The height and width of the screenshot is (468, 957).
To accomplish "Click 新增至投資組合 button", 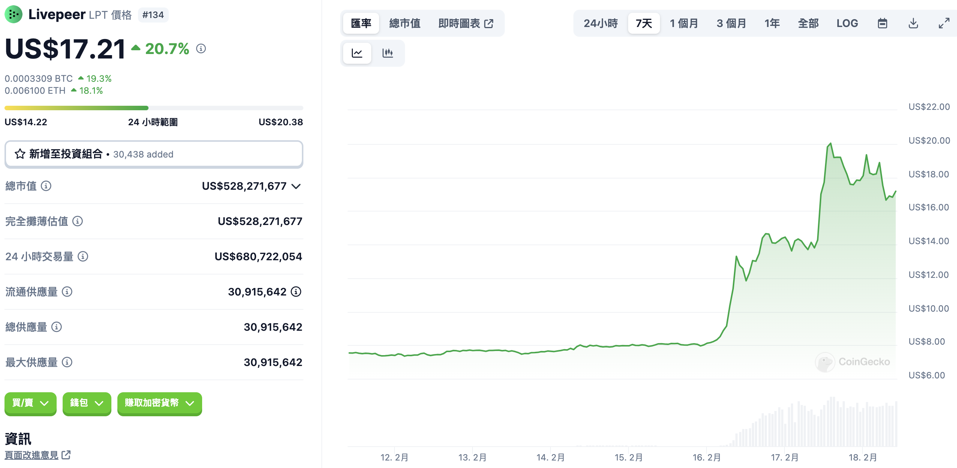I will pos(154,154).
